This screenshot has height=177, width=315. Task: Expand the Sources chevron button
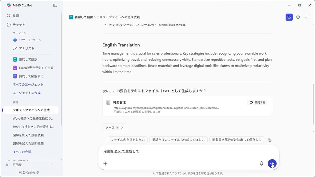[x=114, y=128]
